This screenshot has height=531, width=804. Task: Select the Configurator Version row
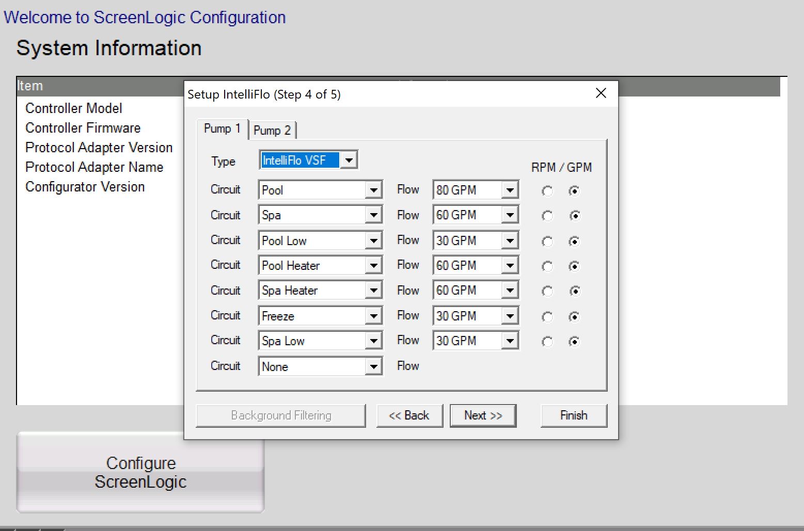pos(85,187)
